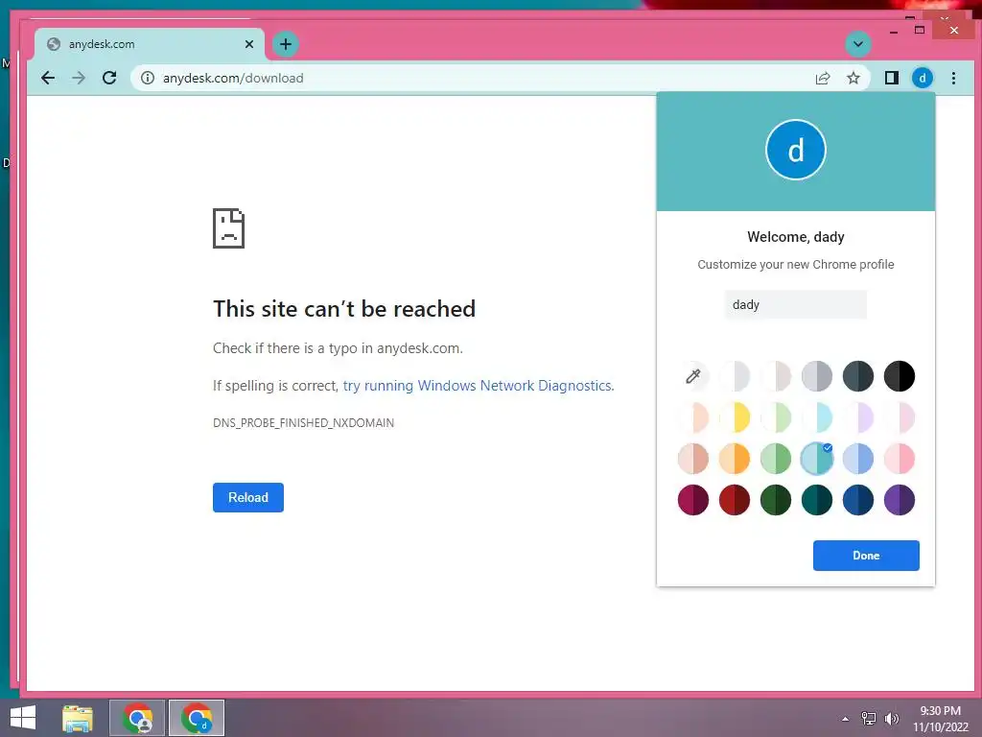Pick the warm white-beige theme swatch
982x737 pixels.
click(x=775, y=376)
